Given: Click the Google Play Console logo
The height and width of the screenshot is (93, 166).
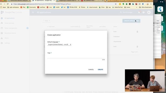Looking at the screenshot, I should [11, 12].
